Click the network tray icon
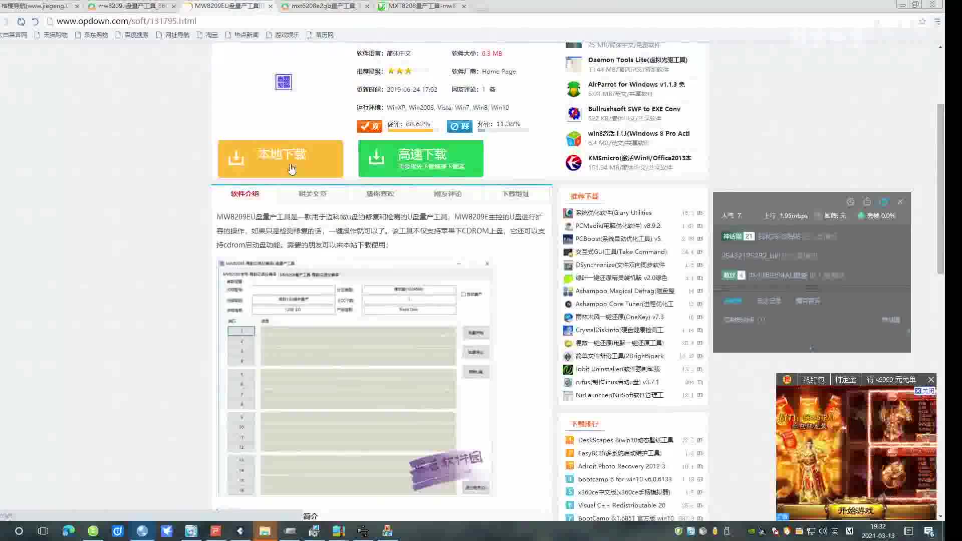962x541 pixels. tap(811, 531)
